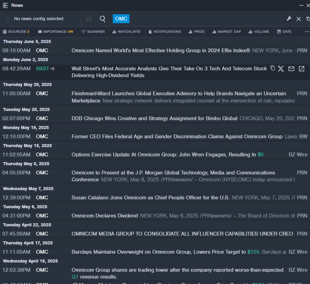Image resolution: width=310 pixels, height=284 pixels.
Task: Click the BW source label
Action: pos(303,137)
